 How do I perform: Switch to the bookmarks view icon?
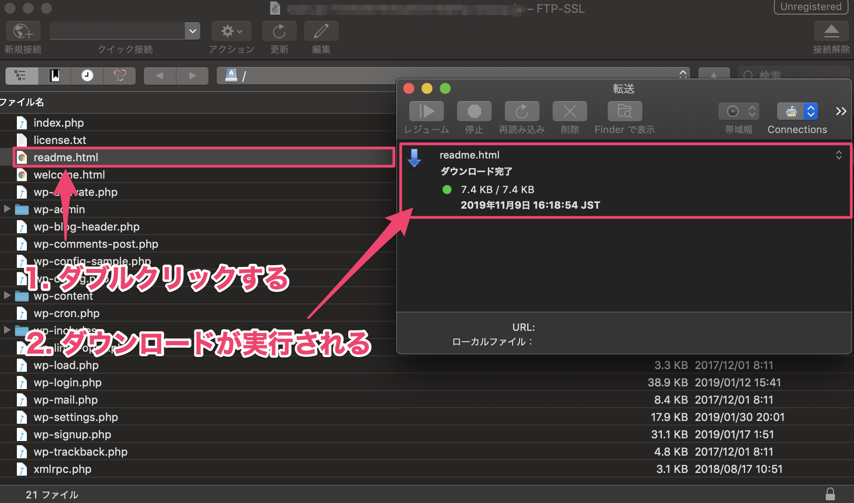[x=54, y=76]
